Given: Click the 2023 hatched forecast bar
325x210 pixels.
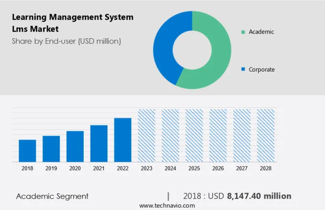Looking at the screenshot, I should click(147, 135).
